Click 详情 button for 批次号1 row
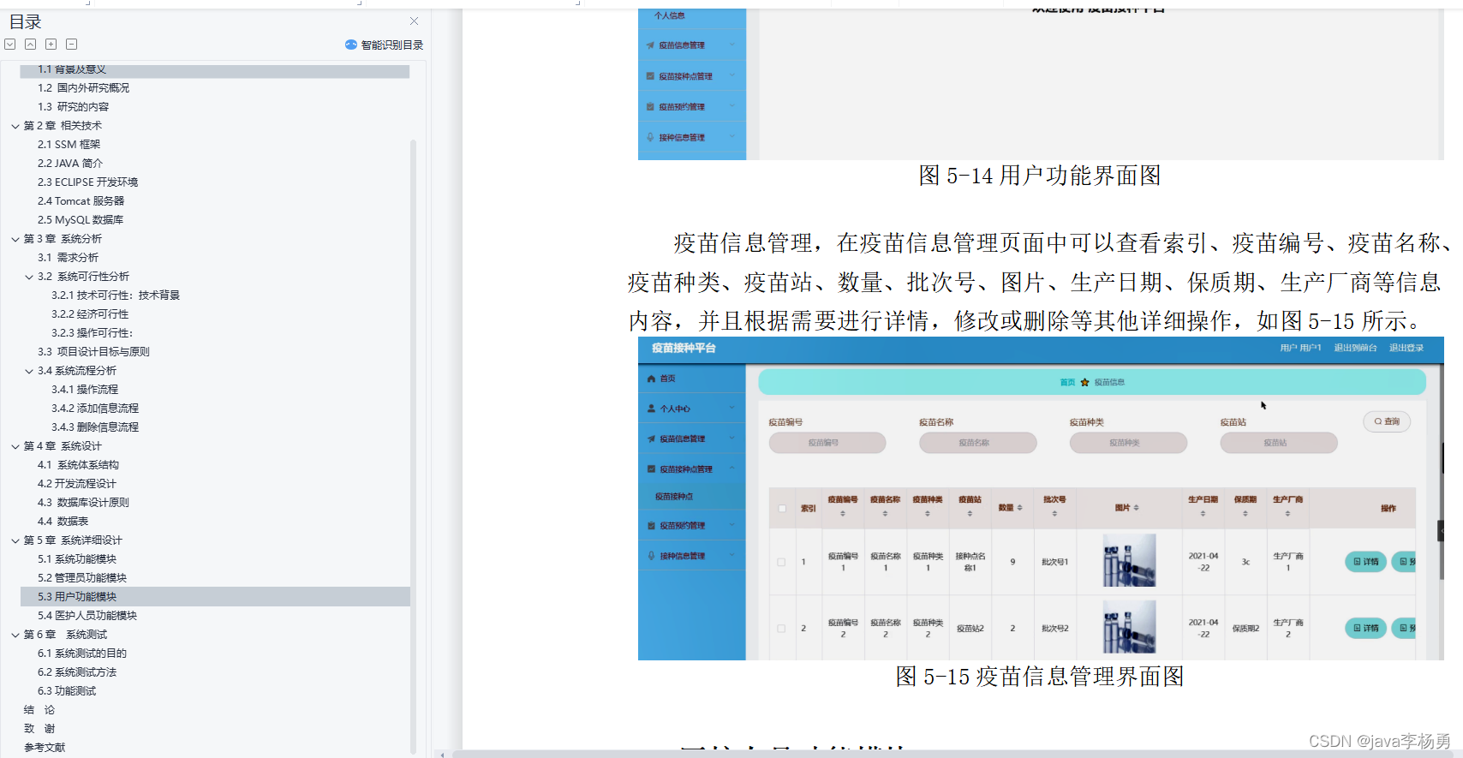 [x=1365, y=562]
